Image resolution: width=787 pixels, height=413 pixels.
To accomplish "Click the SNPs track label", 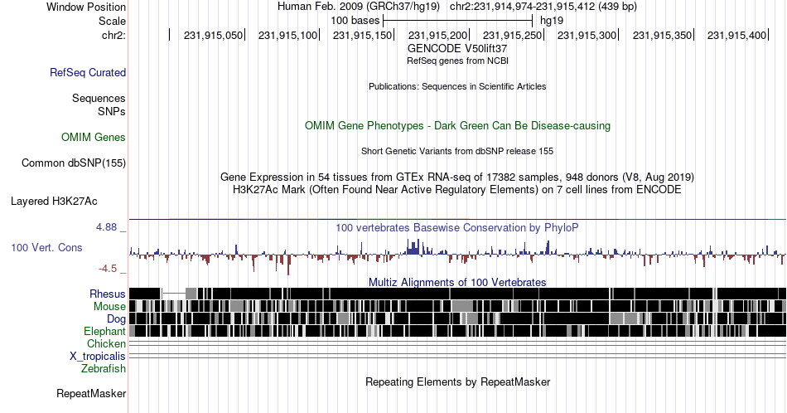I will 112,111.
